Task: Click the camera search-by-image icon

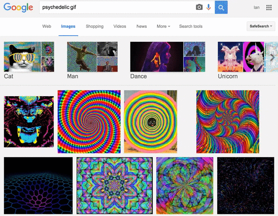Action: pyautogui.click(x=199, y=7)
